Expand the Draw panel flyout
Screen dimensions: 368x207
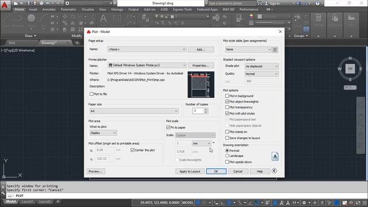point(30,36)
